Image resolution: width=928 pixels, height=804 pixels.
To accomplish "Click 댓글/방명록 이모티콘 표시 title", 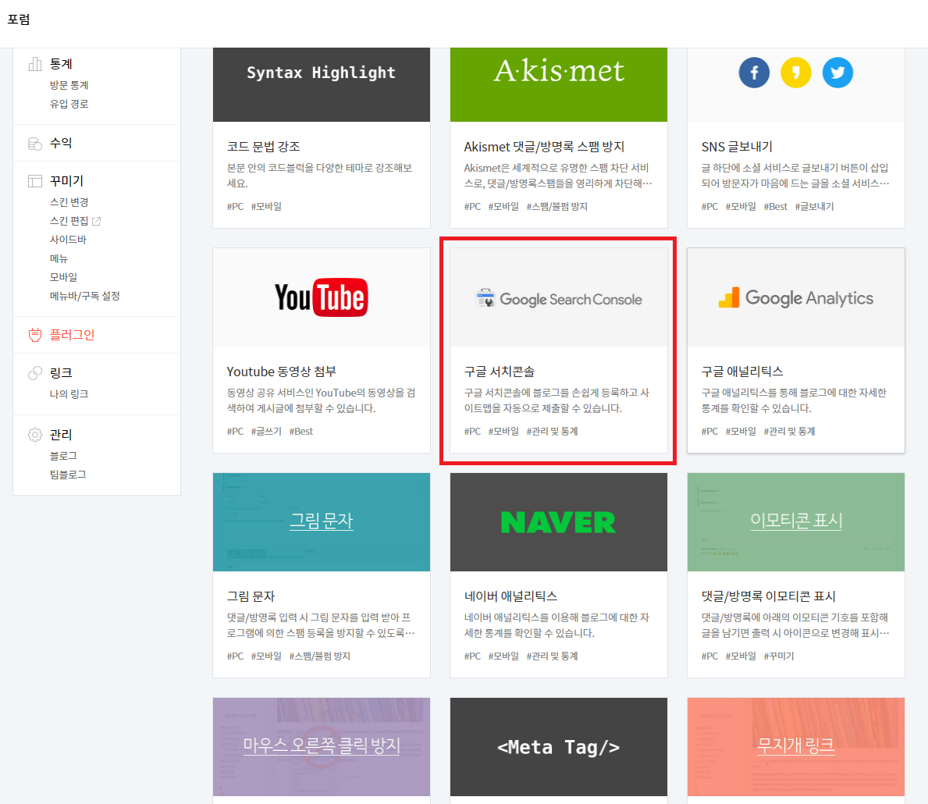I will tap(768, 597).
